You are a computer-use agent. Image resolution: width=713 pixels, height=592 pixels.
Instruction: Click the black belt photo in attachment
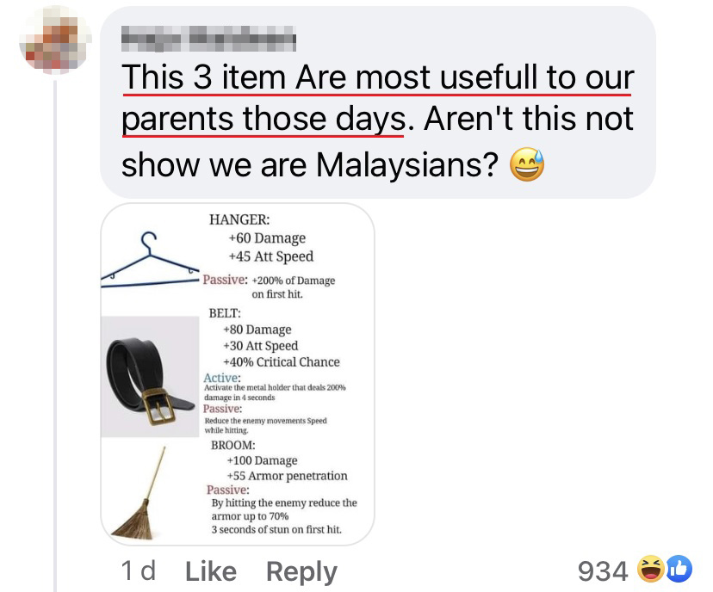coord(150,377)
